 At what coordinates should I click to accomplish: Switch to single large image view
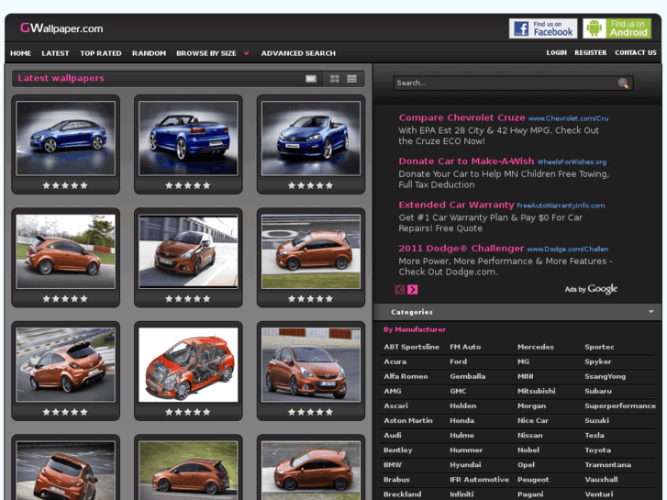(311, 79)
